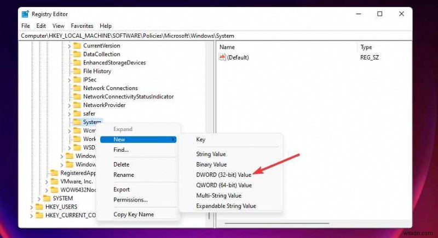438x238 pixels.
Task: Open the File menu
Action: [x=25, y=26]
